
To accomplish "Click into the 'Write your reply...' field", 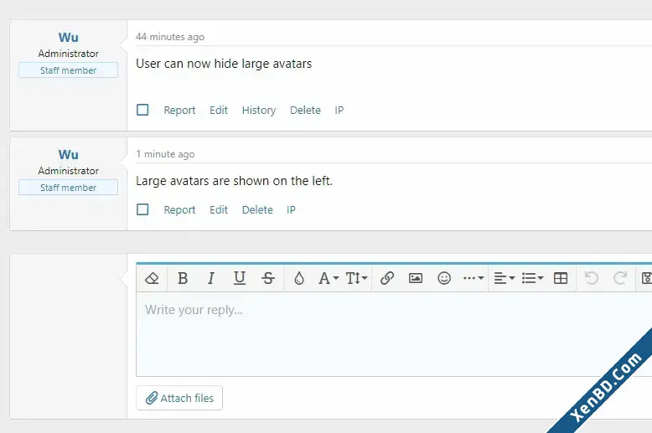I will click(x=394, y=334).
